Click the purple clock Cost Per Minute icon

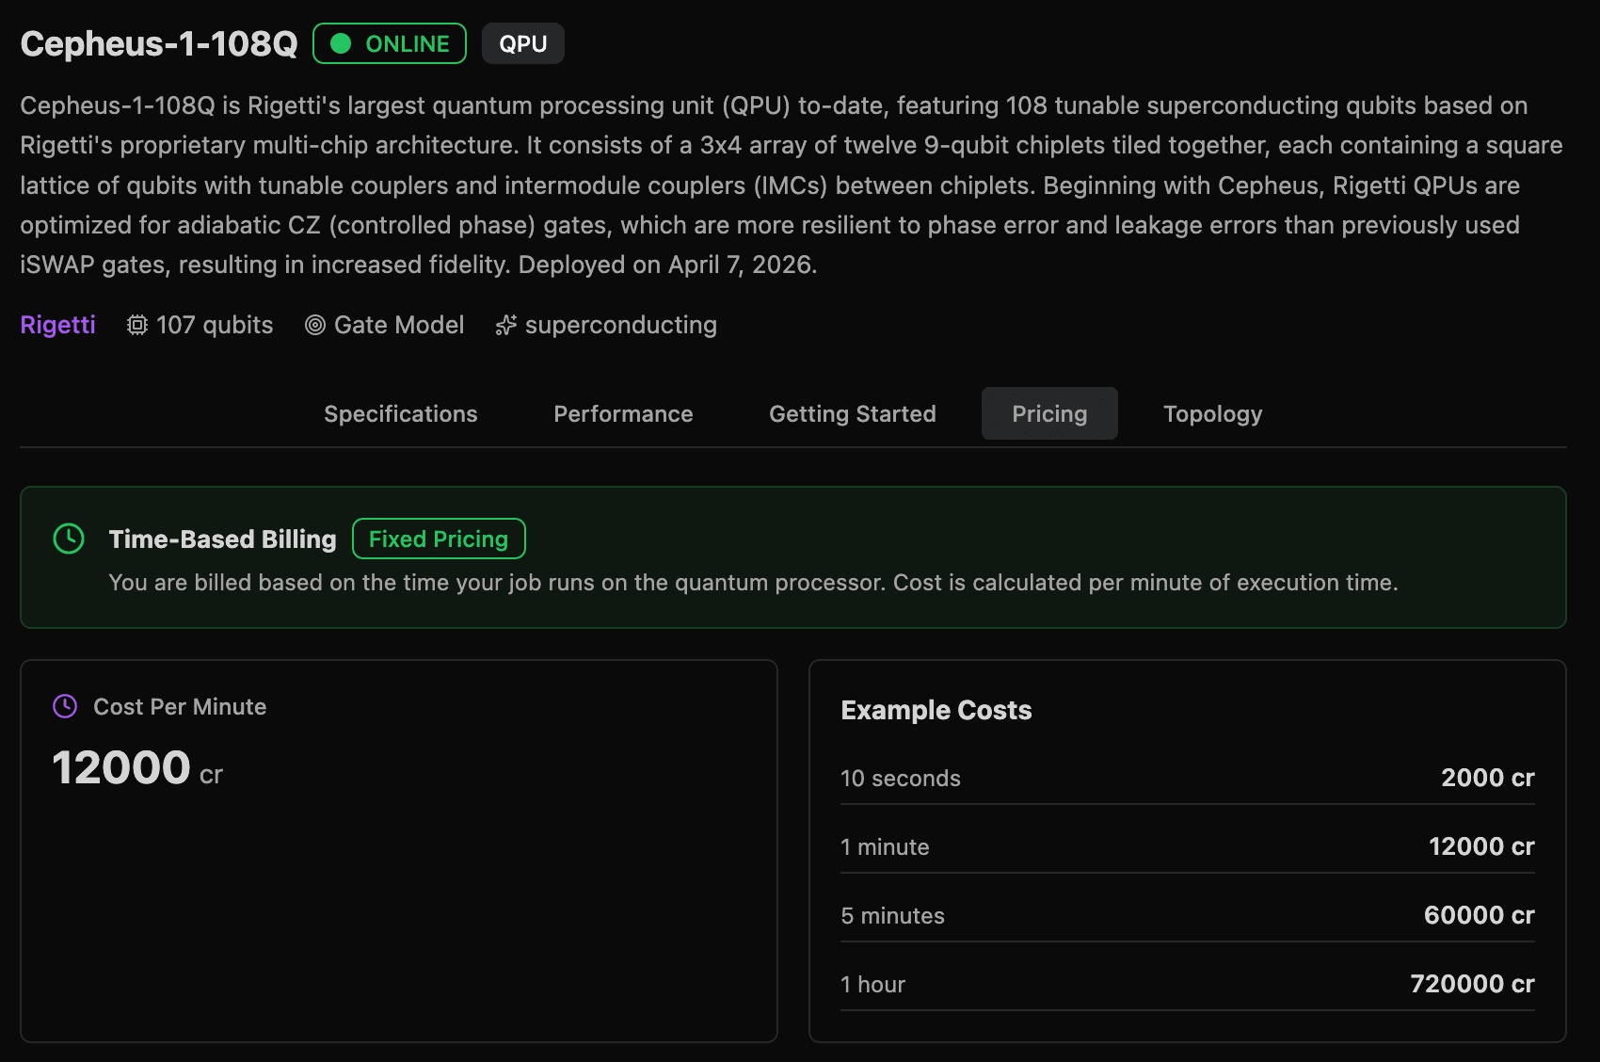[65, 706]
